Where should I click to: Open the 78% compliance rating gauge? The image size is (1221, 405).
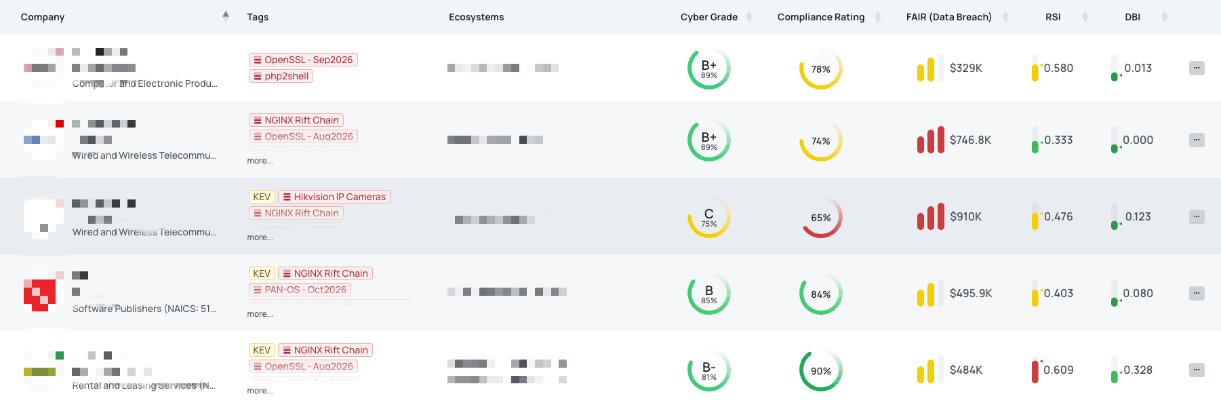point(821,69)
